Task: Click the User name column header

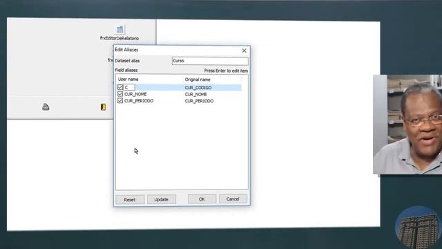Action: (128, 80)
